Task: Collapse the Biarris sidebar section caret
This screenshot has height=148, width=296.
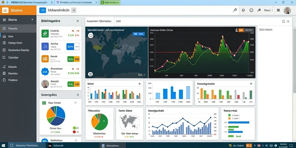Action: 32,20
